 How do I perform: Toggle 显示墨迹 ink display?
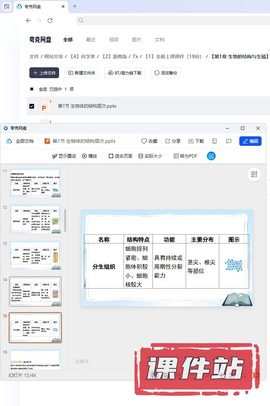click(x=64, y=156)
